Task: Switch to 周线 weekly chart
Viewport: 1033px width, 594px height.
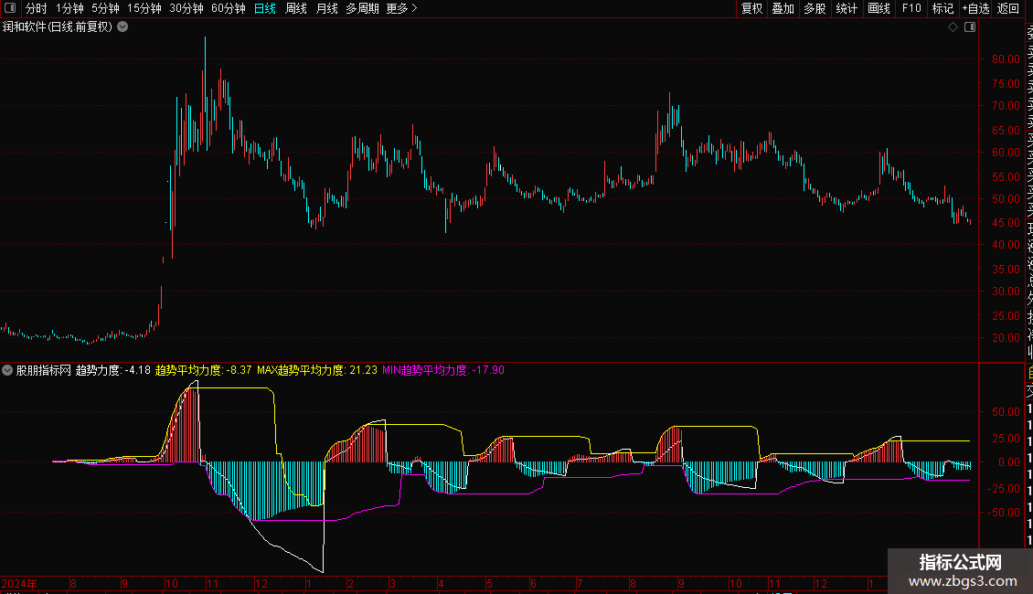Action: point(296,8)
